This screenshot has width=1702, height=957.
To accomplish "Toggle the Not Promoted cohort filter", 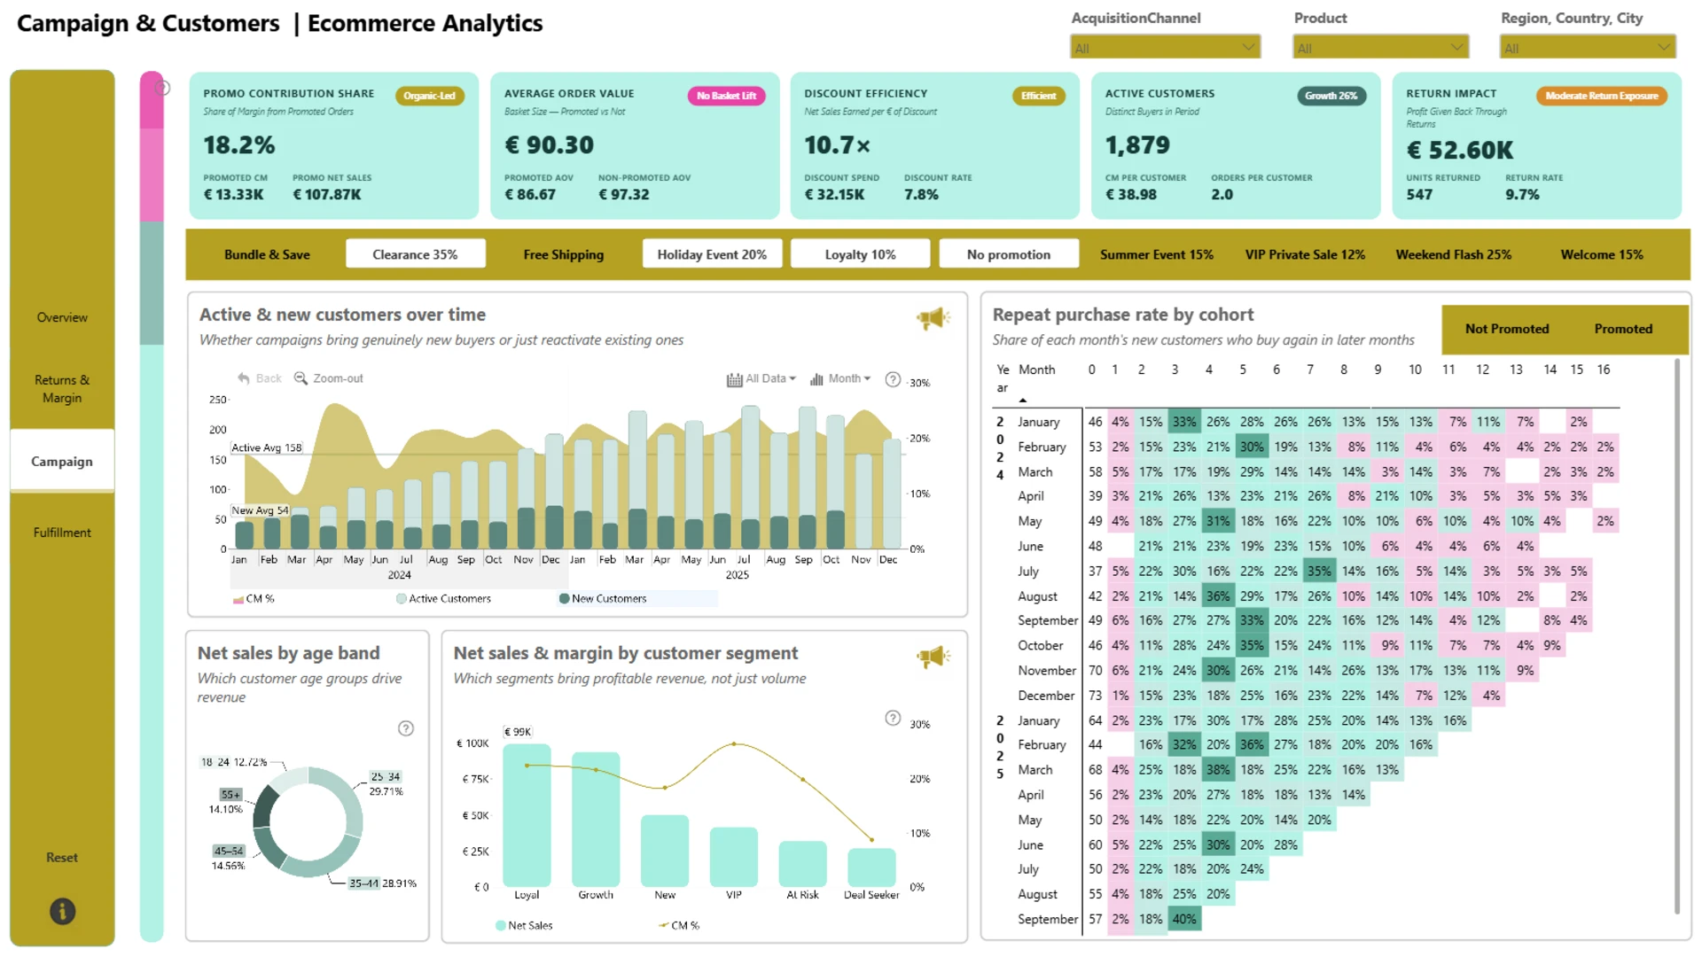I will (x=1506, y=329).
